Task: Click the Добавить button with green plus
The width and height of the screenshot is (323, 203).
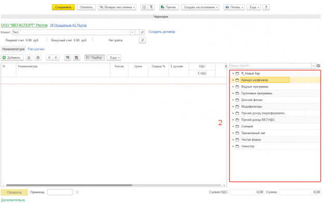Action: [12, 57]
